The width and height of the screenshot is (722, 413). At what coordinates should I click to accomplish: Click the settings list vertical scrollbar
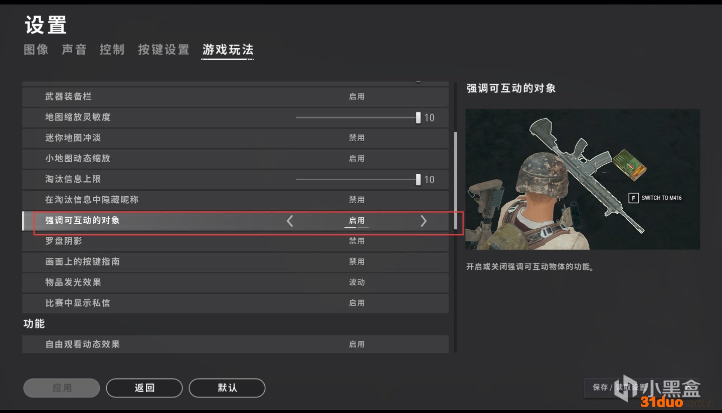455,180
